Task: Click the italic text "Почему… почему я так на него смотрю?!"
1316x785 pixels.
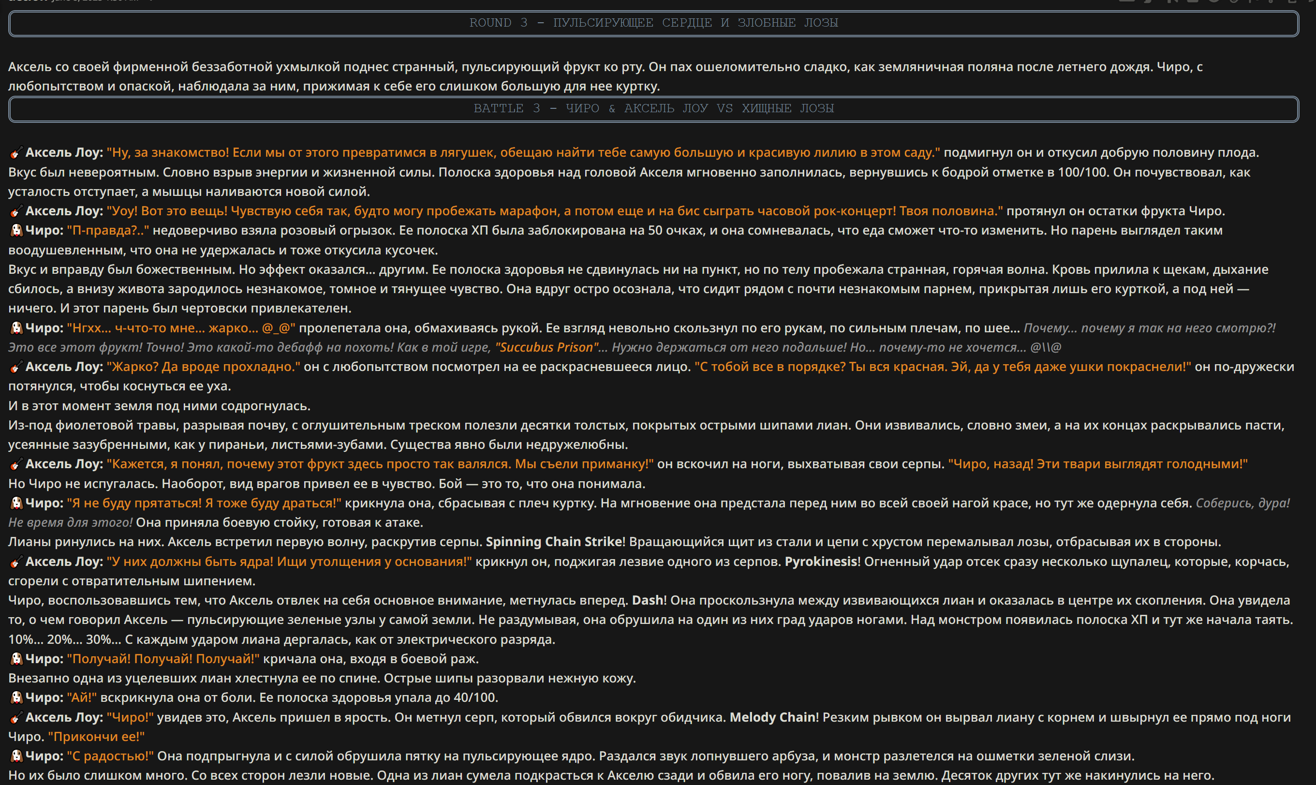Action: (x=1150, y=328)
